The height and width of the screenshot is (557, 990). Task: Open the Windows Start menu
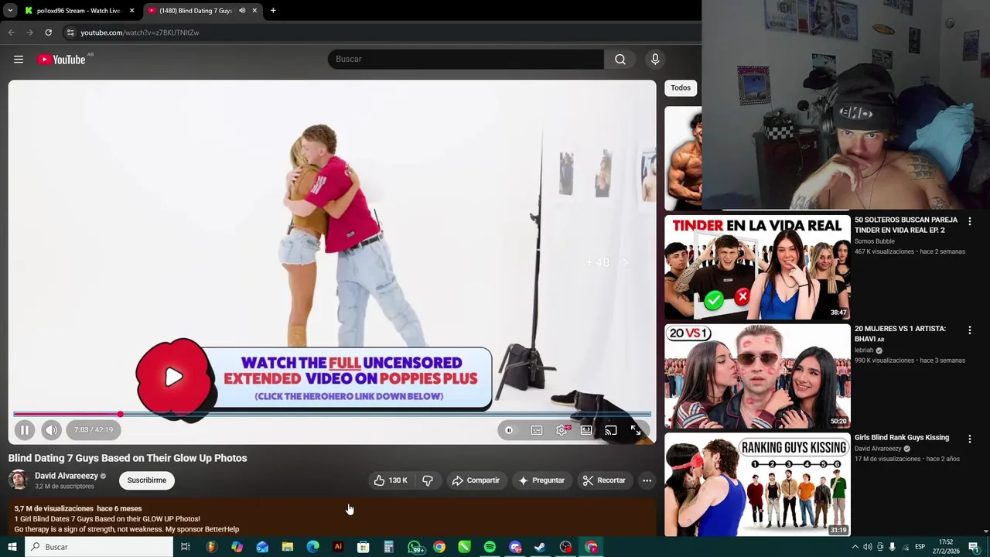click(12, 547)
